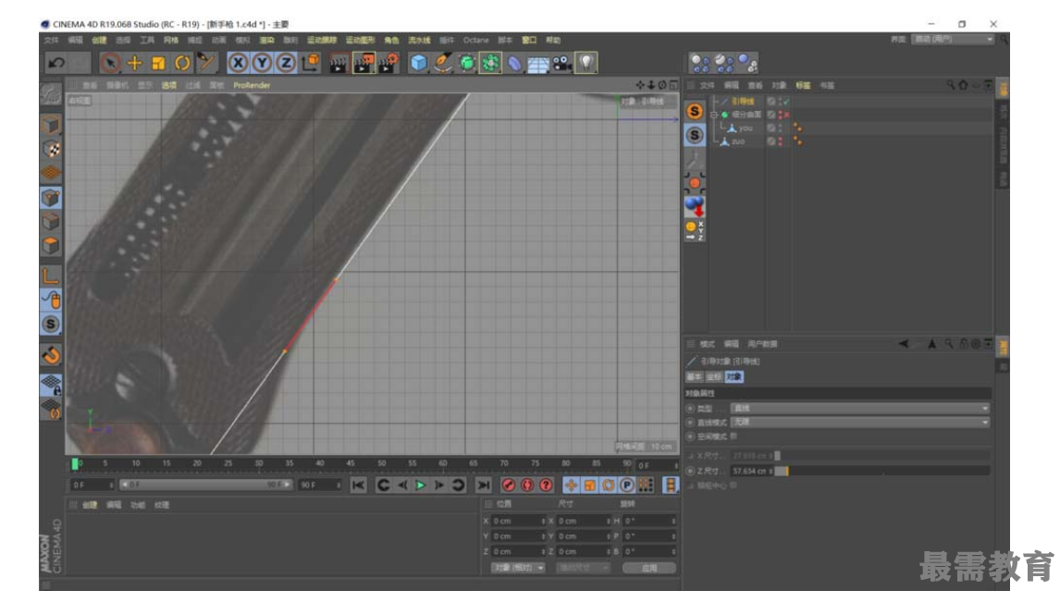Viewport: 1060px width, 603px height.
Task: Open the 对象 (相对) coordinate mode dropdown
Action: [518, 568]
